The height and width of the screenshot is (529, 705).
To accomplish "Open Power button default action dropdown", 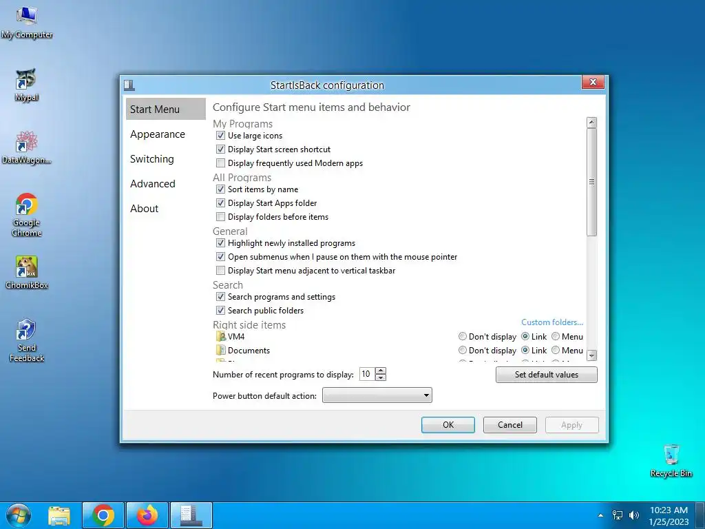I will click(377, 395).
